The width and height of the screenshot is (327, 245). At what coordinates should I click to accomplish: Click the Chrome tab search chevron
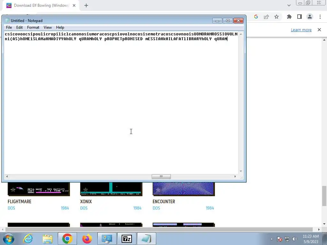289,5
